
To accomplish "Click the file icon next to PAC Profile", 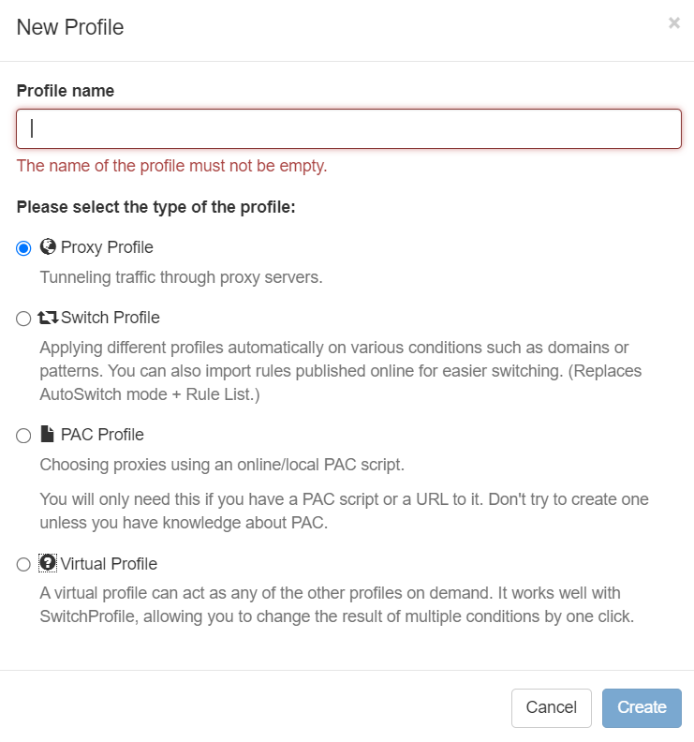I will tap(47, 434).
